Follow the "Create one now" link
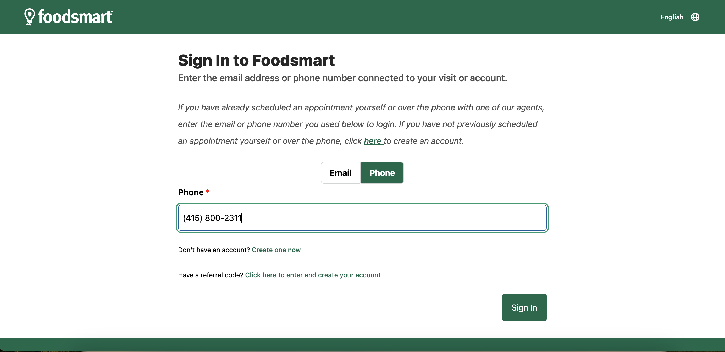 276,250
